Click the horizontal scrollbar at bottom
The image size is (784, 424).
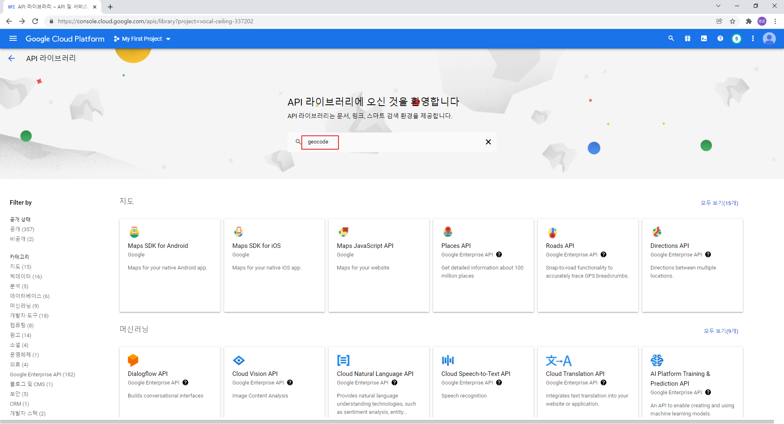[387, 422]
